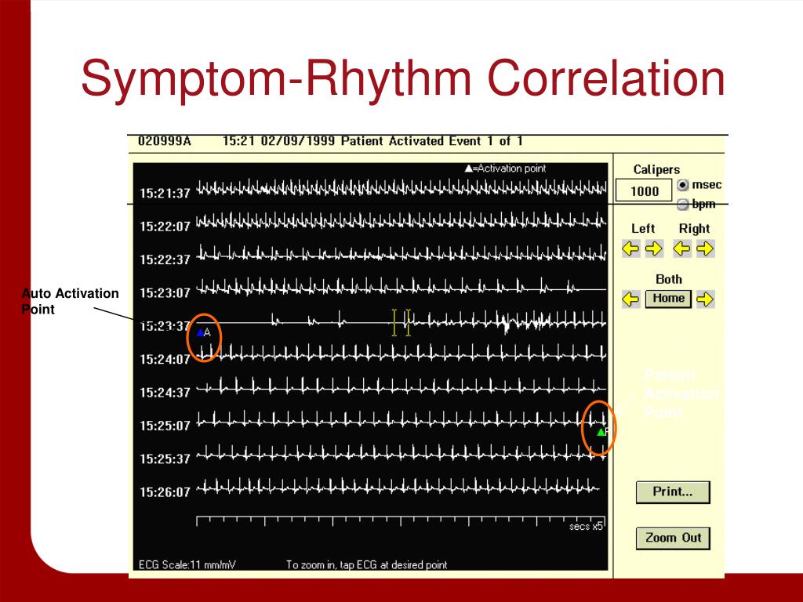Move left caliper leftward with first arrow
Image resolution: width=803 pixels, height=602 pixels.
[630, 248]
